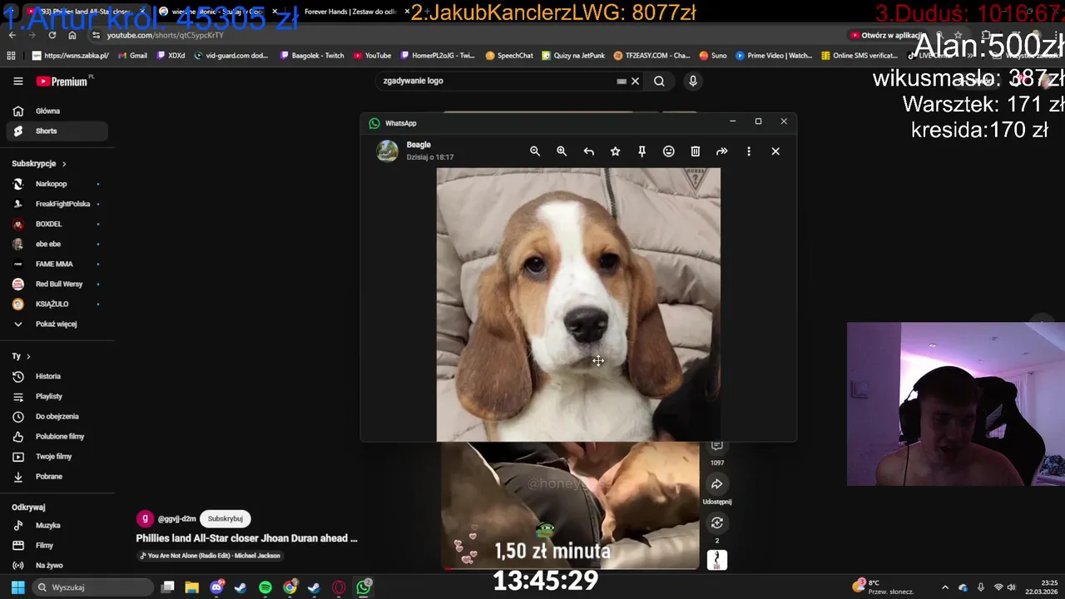Zoom in on the Beagle photo
This screenshot has height=599, width=1065.
[562, 151]
